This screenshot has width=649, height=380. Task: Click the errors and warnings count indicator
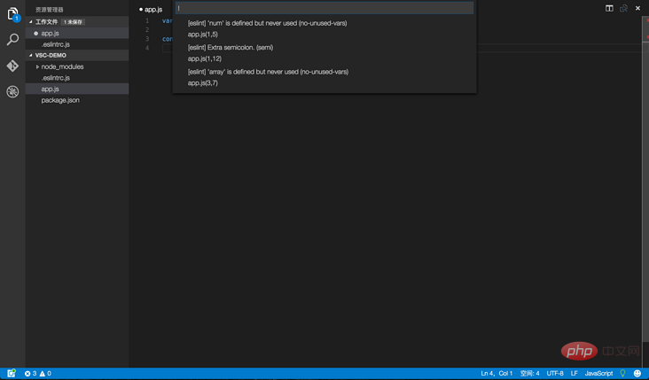38,374
